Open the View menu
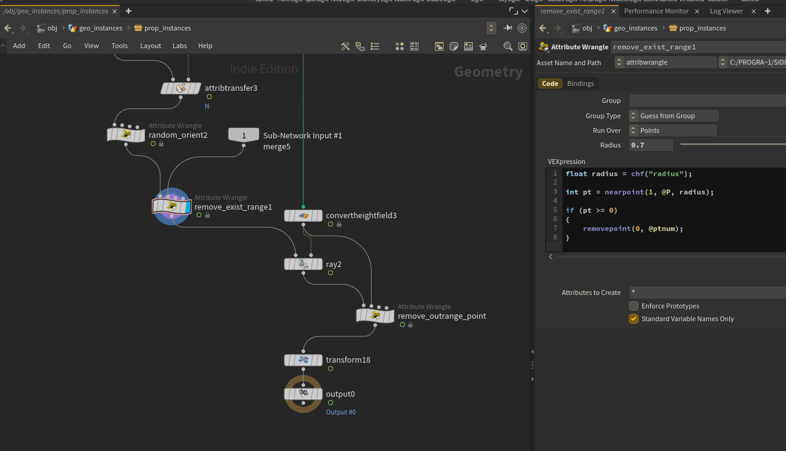 tap(91, 46)
